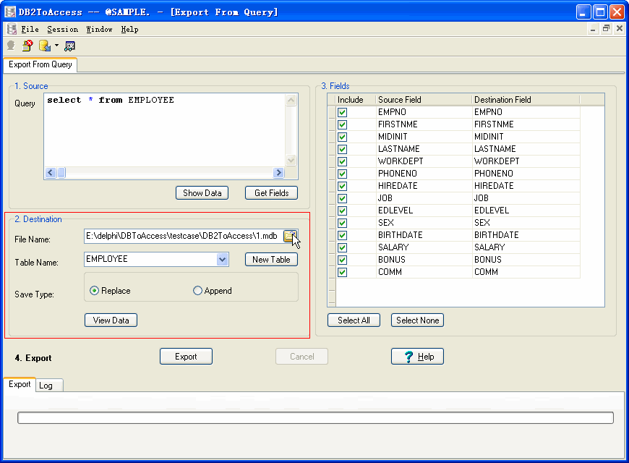
Task: Click the query scroll up arrow
Action: pos(291,100)
